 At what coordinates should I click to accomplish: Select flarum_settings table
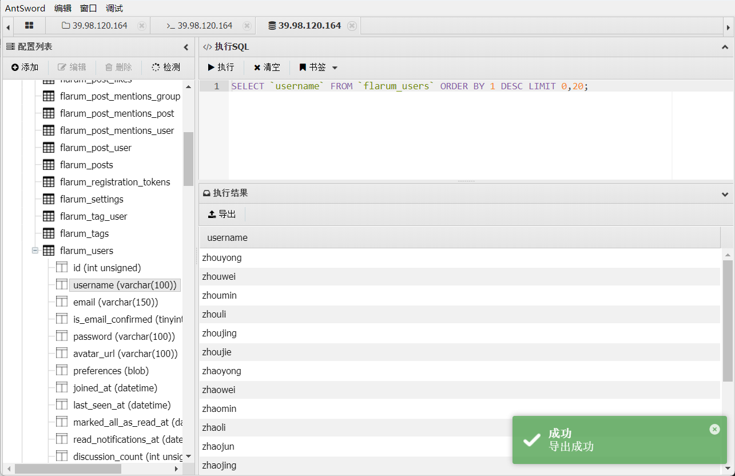point(92,199)
